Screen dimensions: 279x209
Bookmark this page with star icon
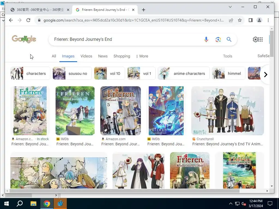click(240, 20)
